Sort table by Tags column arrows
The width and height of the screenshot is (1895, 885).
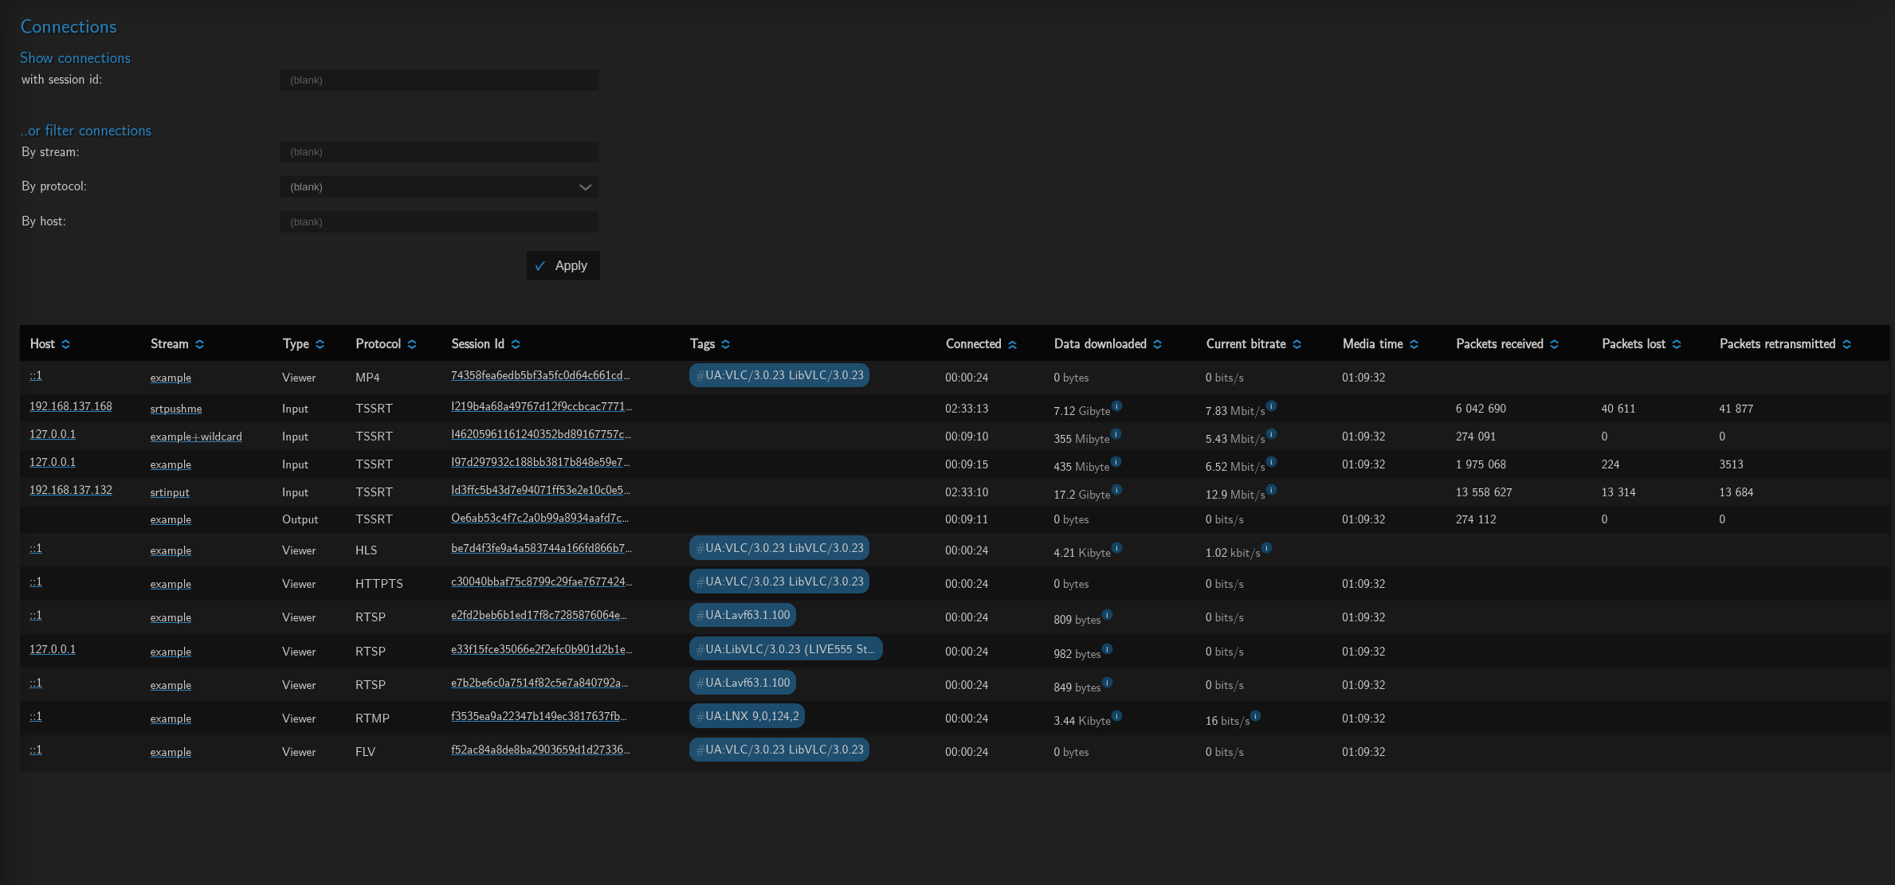click(726, 344)
